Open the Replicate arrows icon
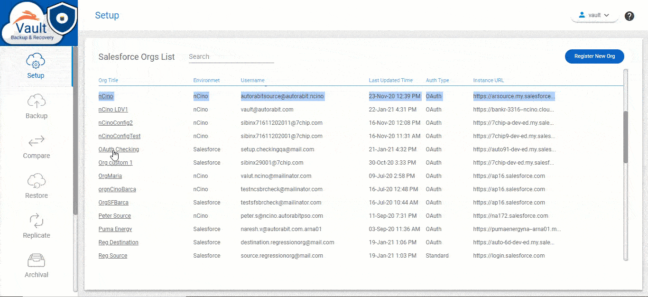The width and height of the screenshot is (648, 297). 37,221
